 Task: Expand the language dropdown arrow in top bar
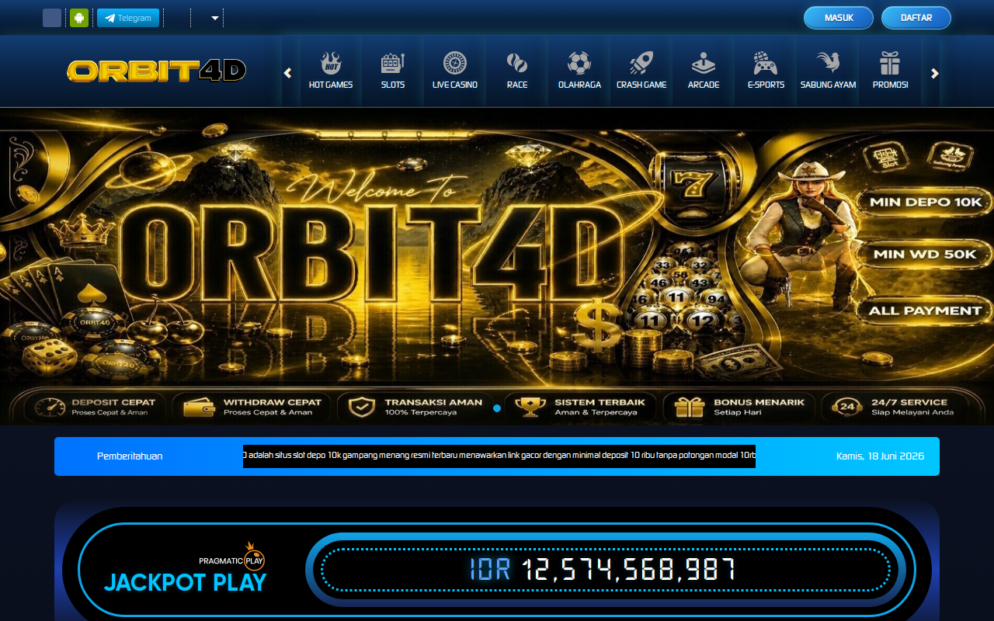215,18
